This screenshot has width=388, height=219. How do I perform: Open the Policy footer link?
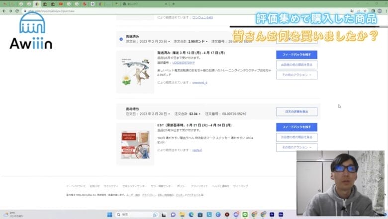coord(182,186)
